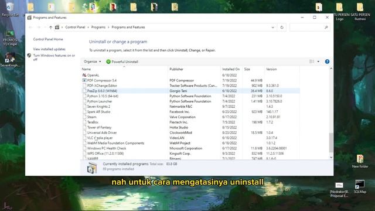Sort by the Name column header
375x211 pixels.
pyautogui.click(x=124, y=69)
